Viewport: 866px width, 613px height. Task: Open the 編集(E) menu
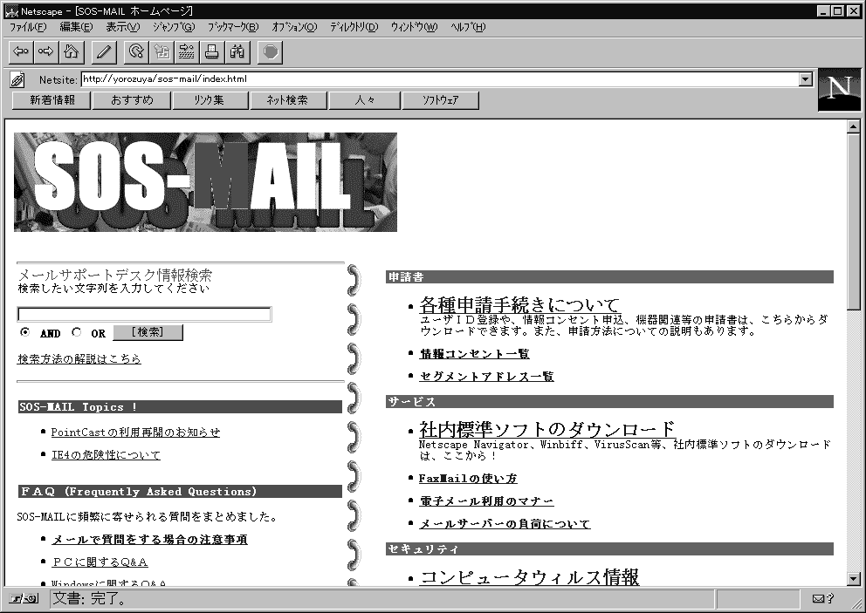tap(76, 27)
